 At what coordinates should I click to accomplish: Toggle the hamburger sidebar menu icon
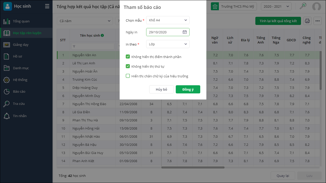pos(47,6)
